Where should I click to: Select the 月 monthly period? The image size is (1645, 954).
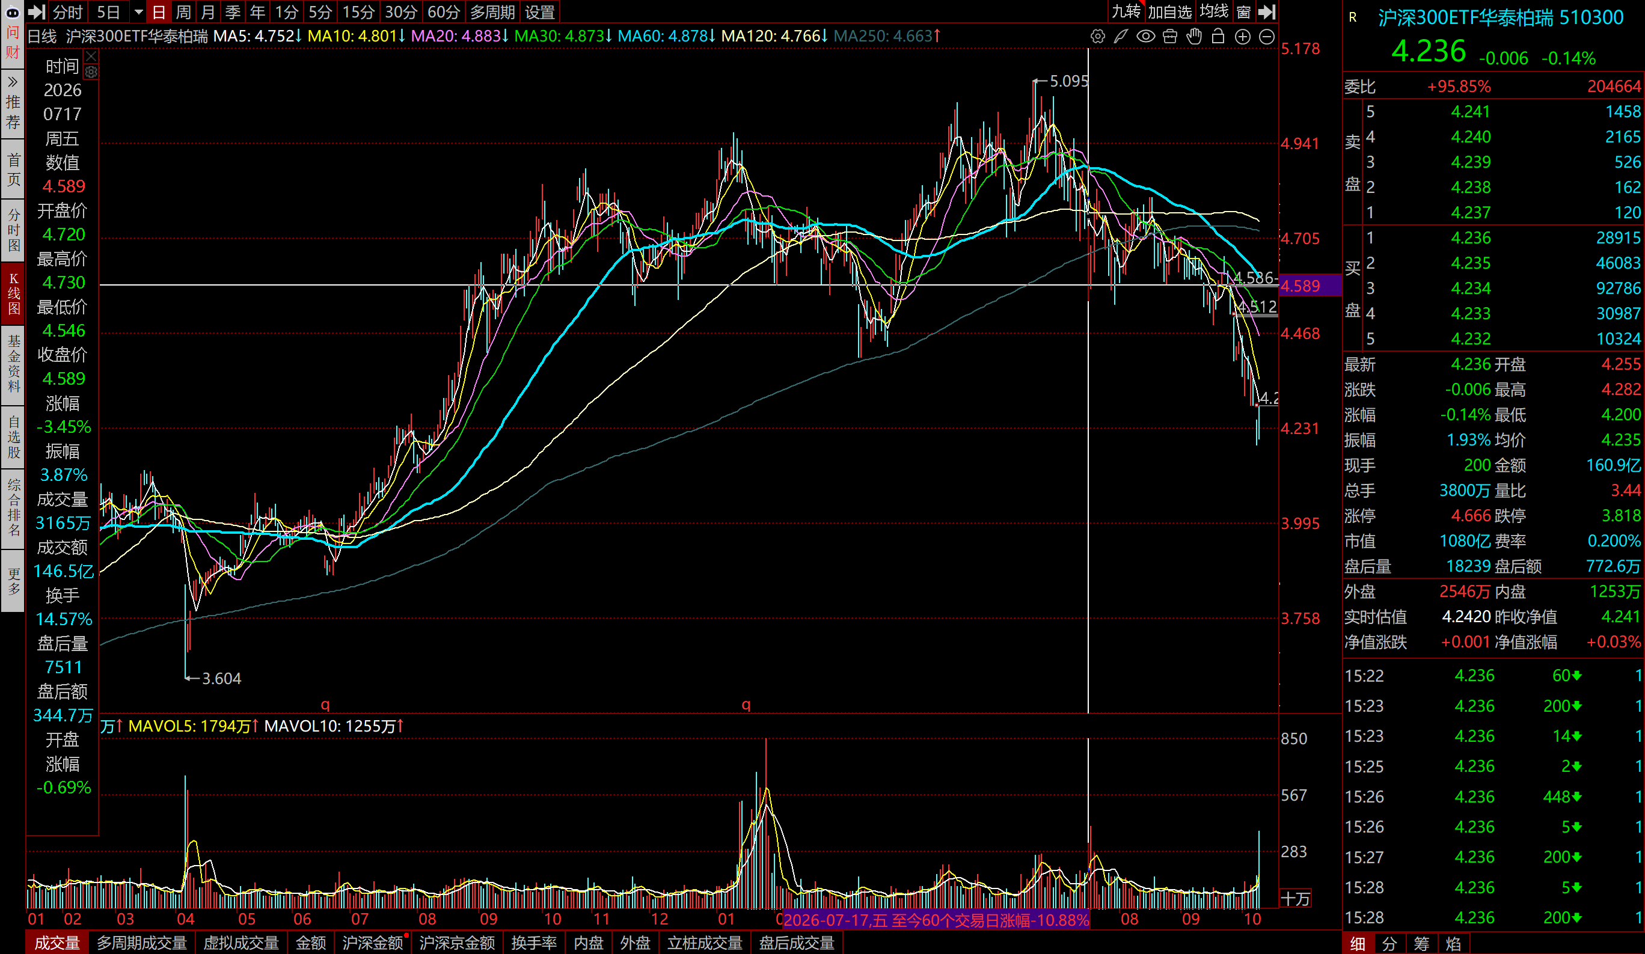click(207, 12)
